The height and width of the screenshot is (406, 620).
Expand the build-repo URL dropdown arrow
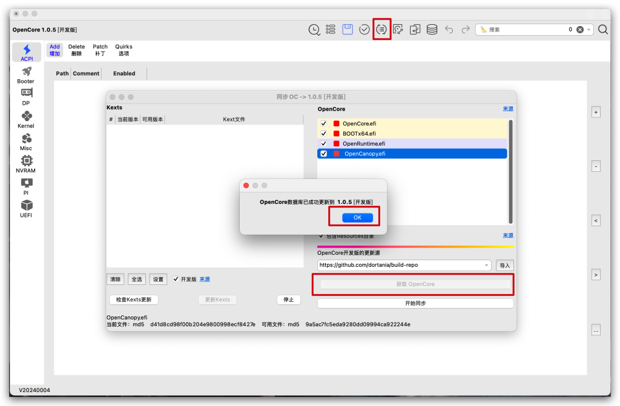click(x=486, y=265)
